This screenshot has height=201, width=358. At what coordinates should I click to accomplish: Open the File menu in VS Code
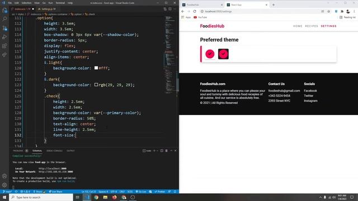pos(10,3)
